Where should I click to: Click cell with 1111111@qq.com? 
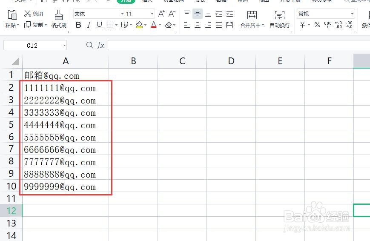tap(66, 88)
